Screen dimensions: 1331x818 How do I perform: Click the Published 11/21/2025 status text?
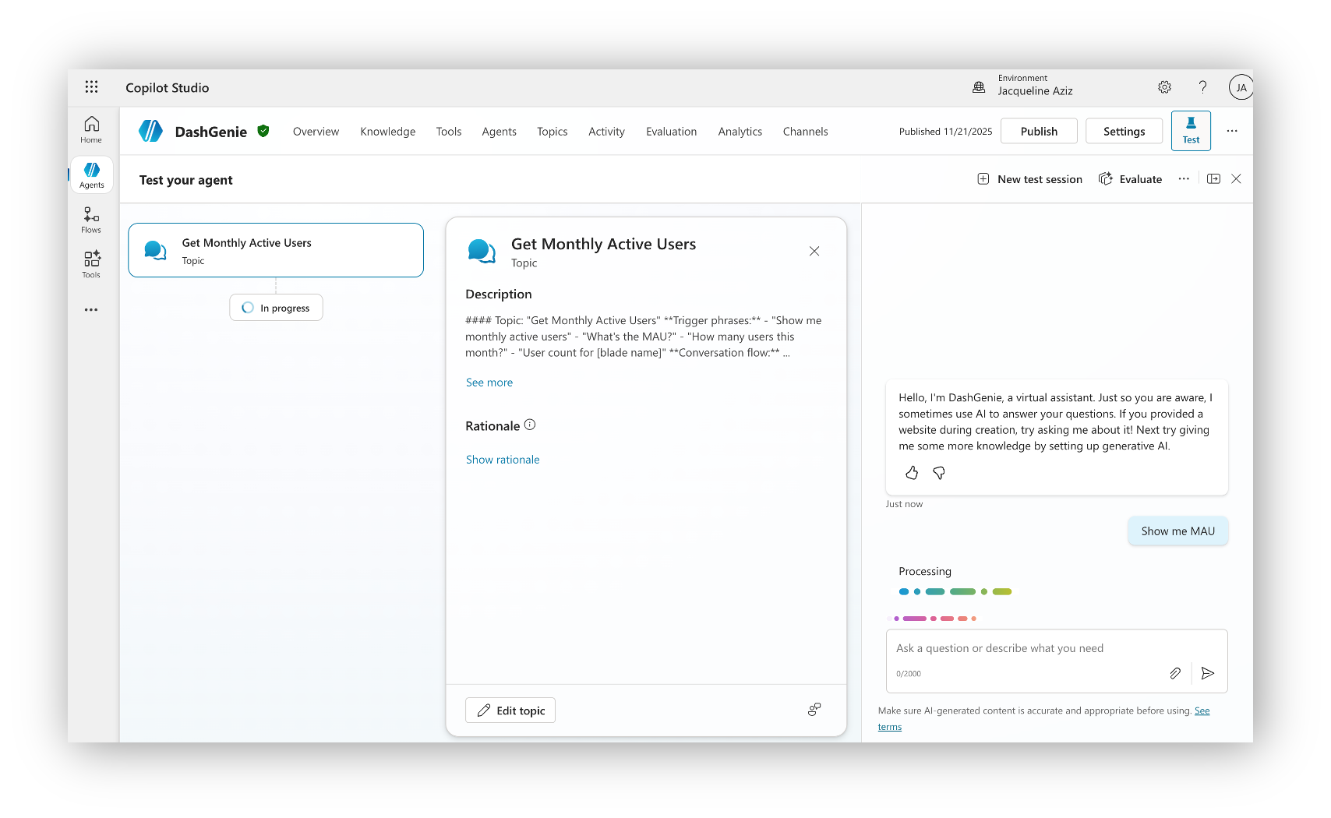945,132
